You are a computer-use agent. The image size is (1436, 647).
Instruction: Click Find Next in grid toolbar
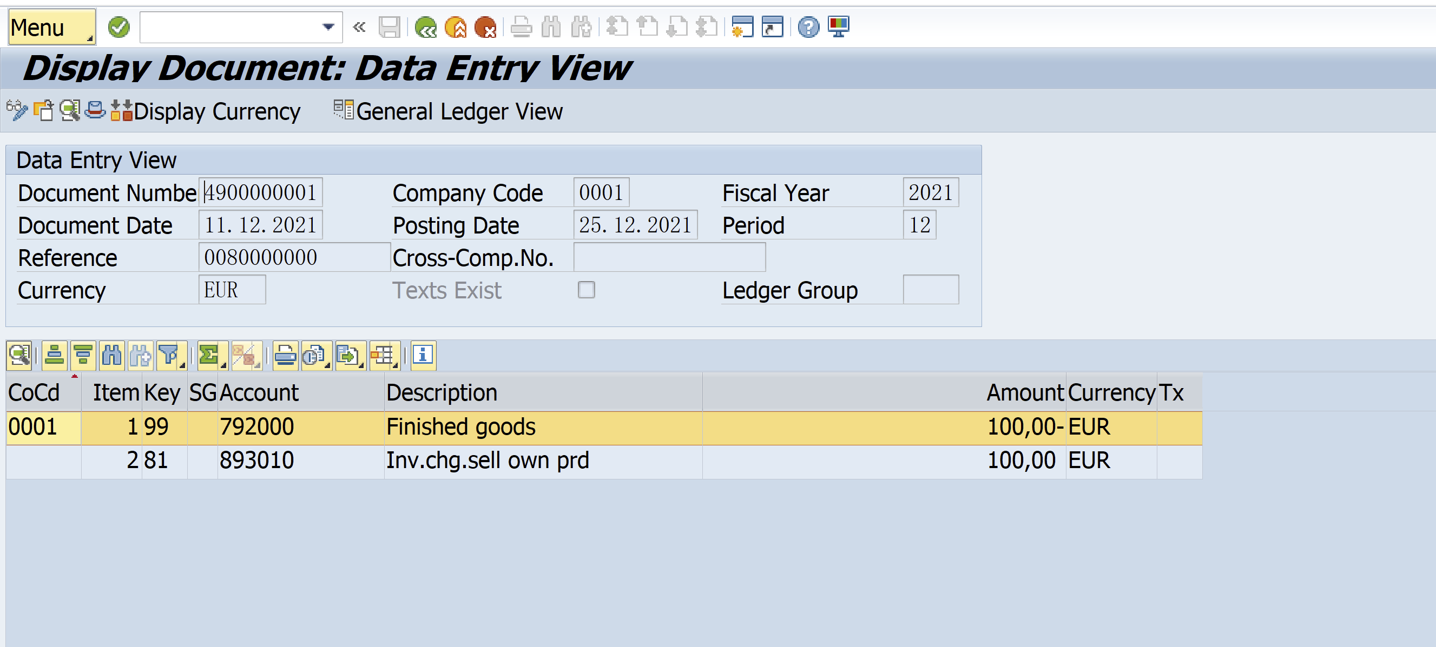point(141,355)
